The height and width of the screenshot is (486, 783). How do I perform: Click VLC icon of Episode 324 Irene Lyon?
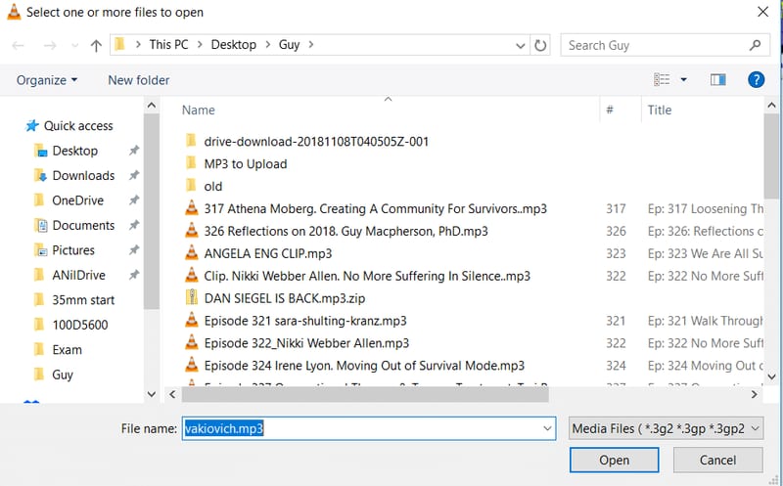click(x=191, y=365)
